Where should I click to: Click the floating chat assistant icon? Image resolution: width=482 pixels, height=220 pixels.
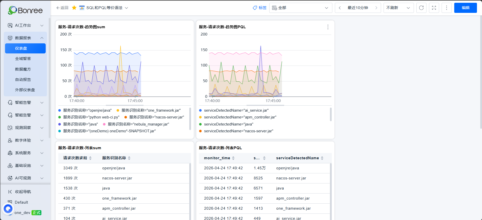8,209
